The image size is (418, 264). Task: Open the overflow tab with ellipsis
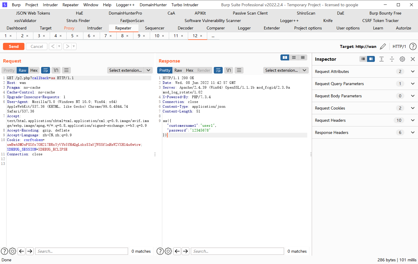(x=213, y=36)
